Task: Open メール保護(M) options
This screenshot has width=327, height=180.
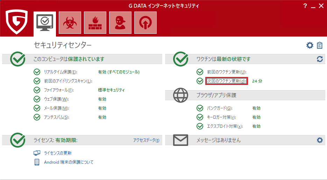Action: pyautogui.click(x=57, y=108)
